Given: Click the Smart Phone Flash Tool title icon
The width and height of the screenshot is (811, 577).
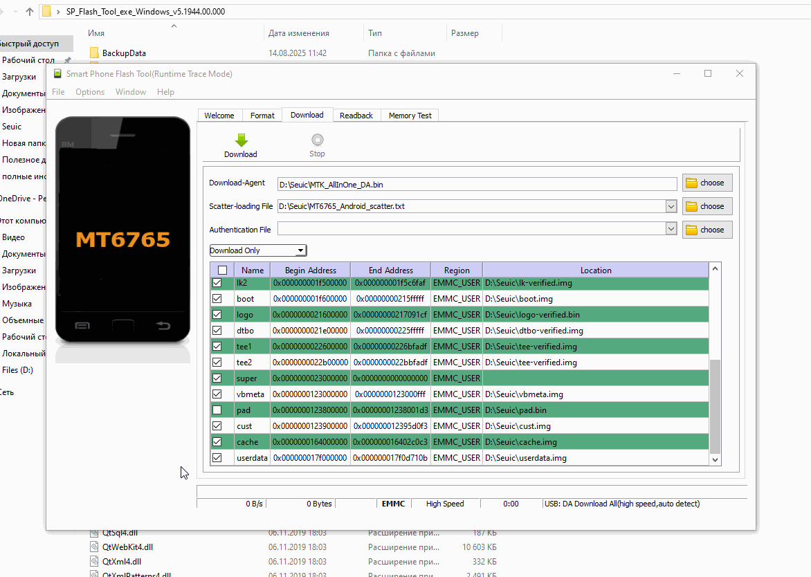Looking at the screenshot, I should pos(57,74).
